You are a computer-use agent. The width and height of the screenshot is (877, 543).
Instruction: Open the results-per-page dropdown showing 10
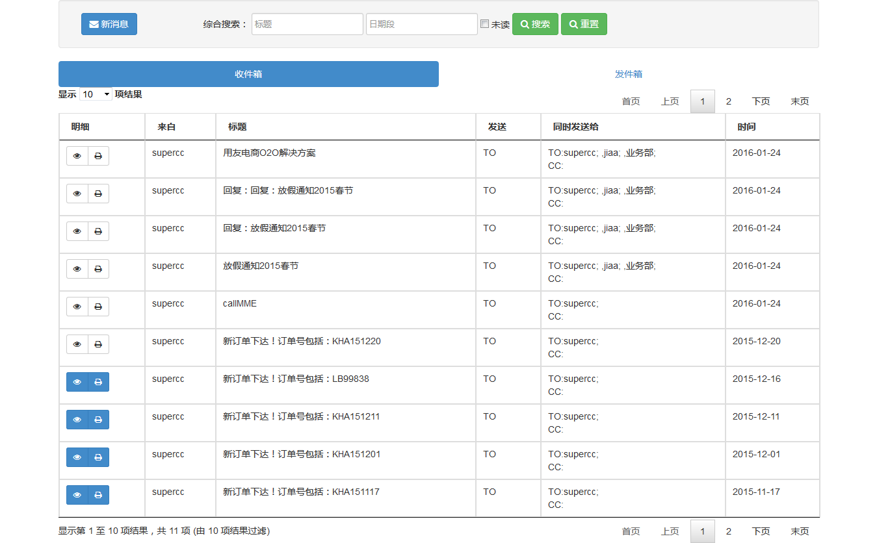click(96, 94)
